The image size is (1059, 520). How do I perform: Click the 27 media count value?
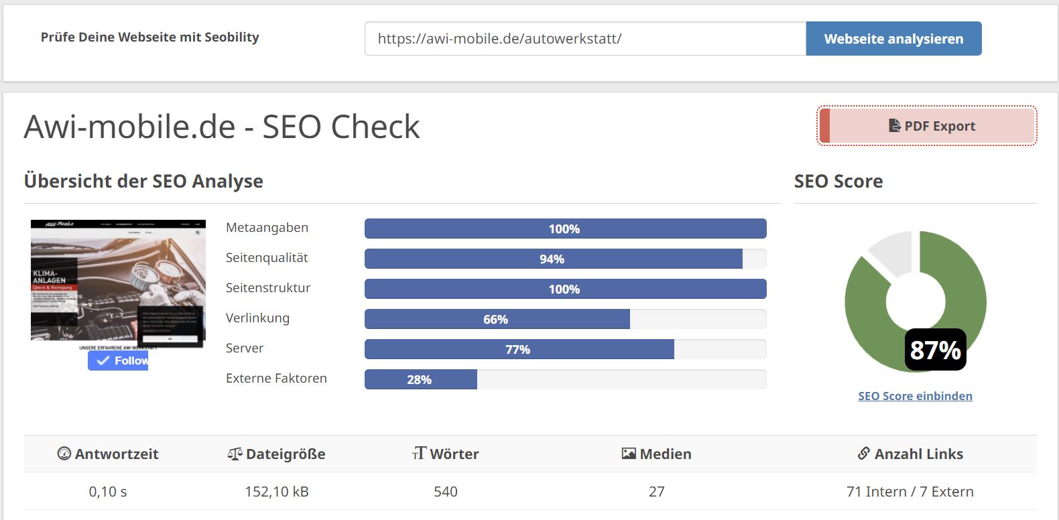pos(657,491)
